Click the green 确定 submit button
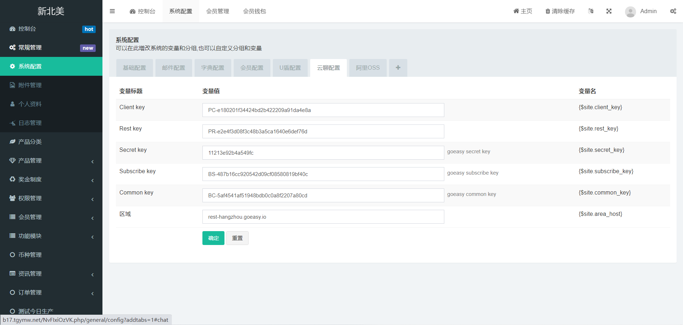The width and height of the screenshot is (683, 325). tap(213, 238)
